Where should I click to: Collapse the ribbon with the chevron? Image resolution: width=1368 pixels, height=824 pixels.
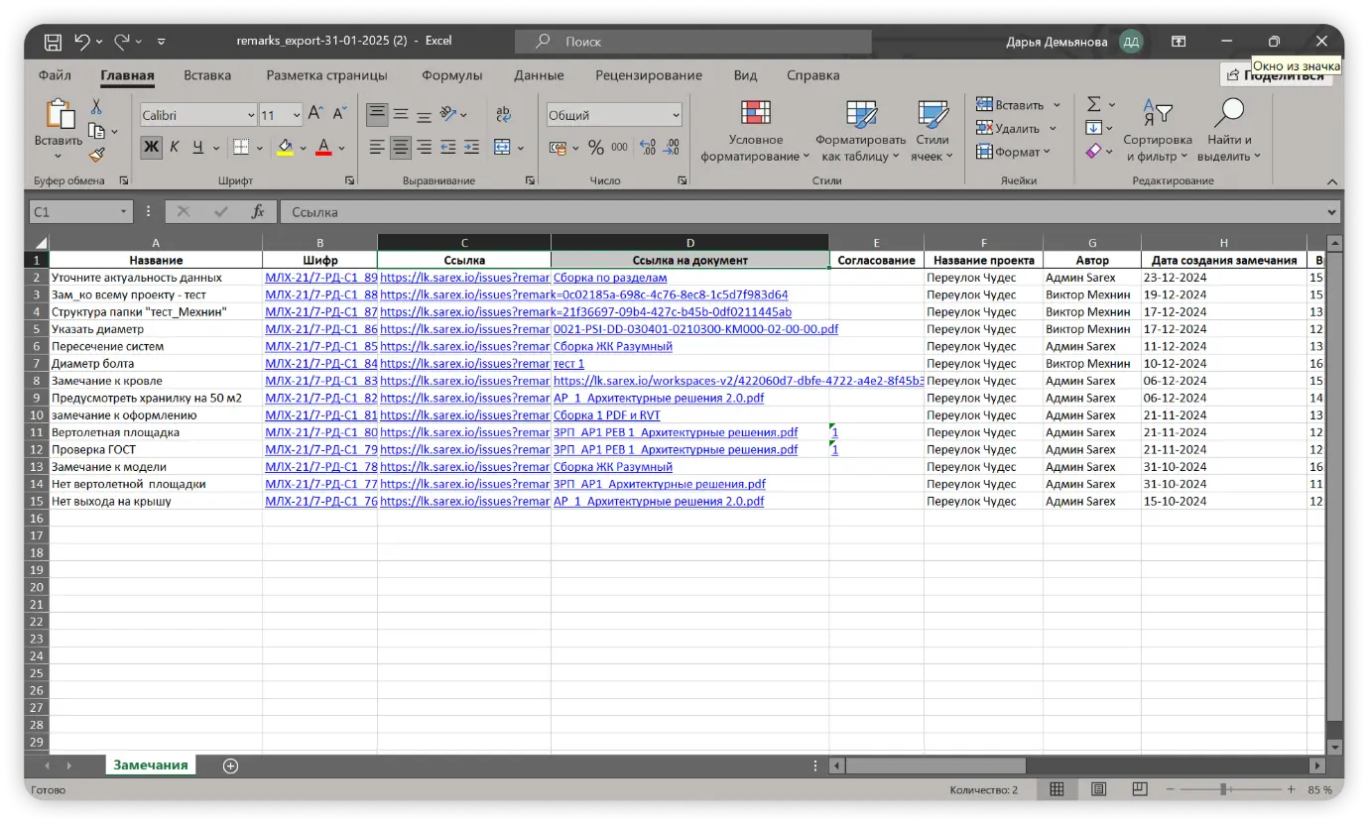tap(1331, 181)
